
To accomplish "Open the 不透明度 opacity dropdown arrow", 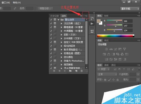I will click(138, 74).
